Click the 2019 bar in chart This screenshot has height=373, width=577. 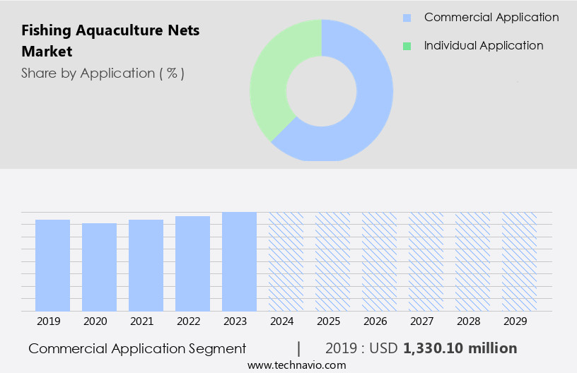[53, 265]
